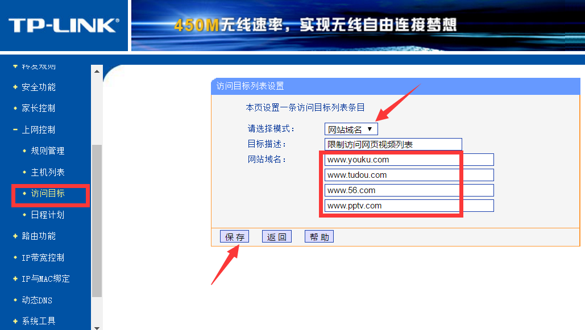585x330 pixels.
Task: Open 规则管理 under 上网控制
Action: (47, 151)
